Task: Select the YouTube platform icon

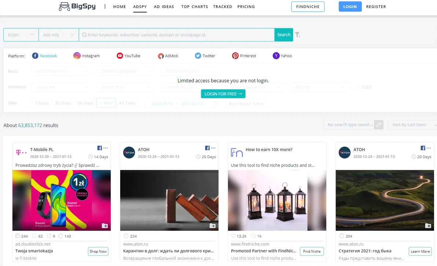Action: (x=120, y=56)
